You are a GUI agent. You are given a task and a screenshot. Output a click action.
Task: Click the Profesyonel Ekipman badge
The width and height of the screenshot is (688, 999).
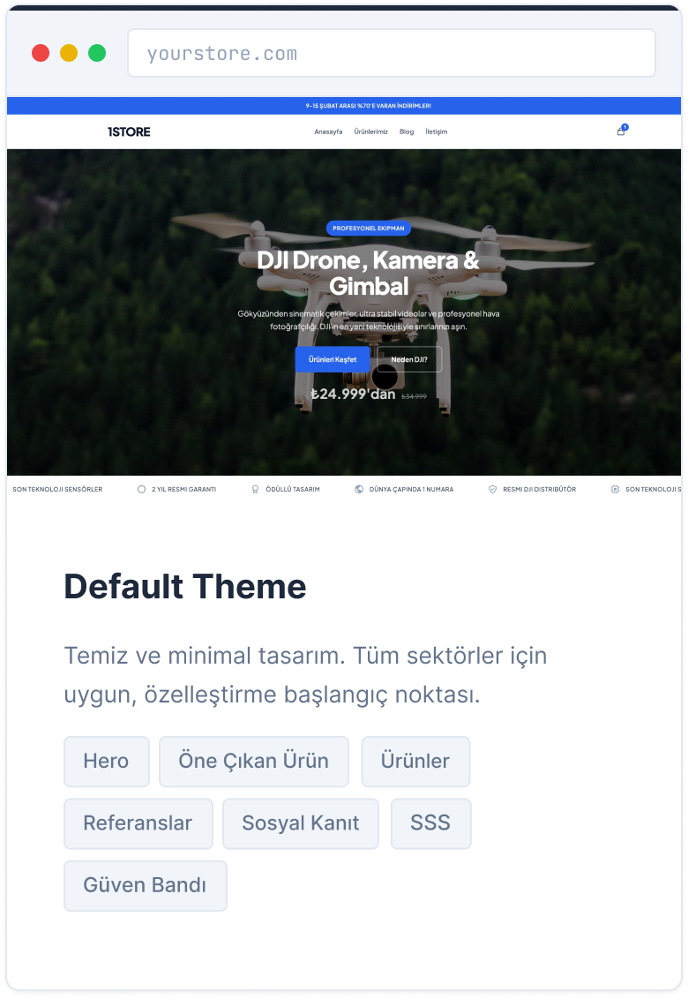368,228
